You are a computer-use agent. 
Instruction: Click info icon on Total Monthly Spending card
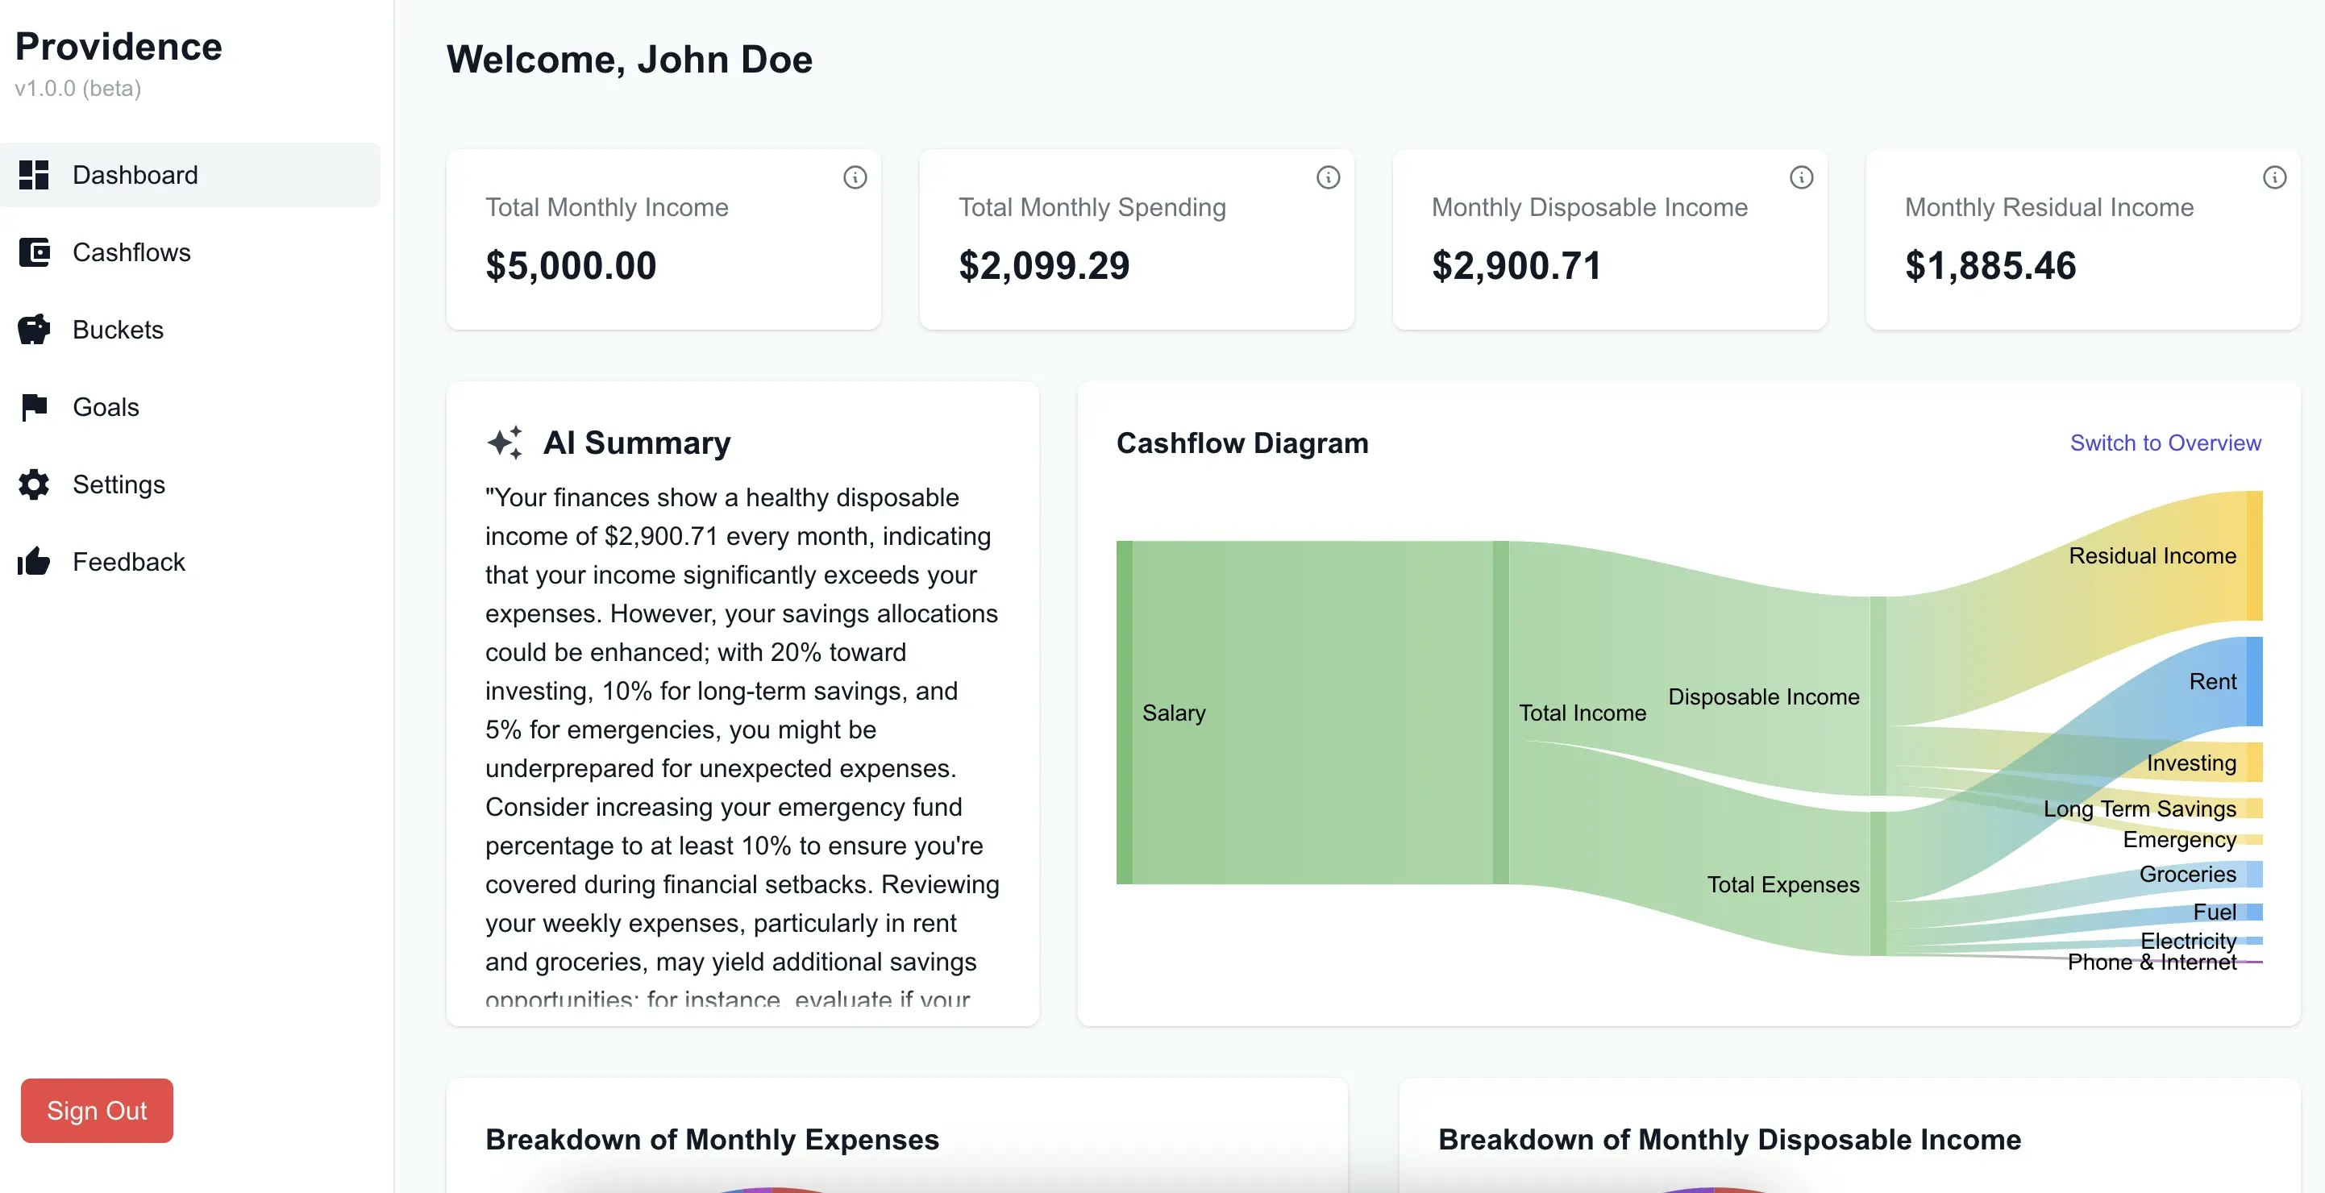point(1327,178)
